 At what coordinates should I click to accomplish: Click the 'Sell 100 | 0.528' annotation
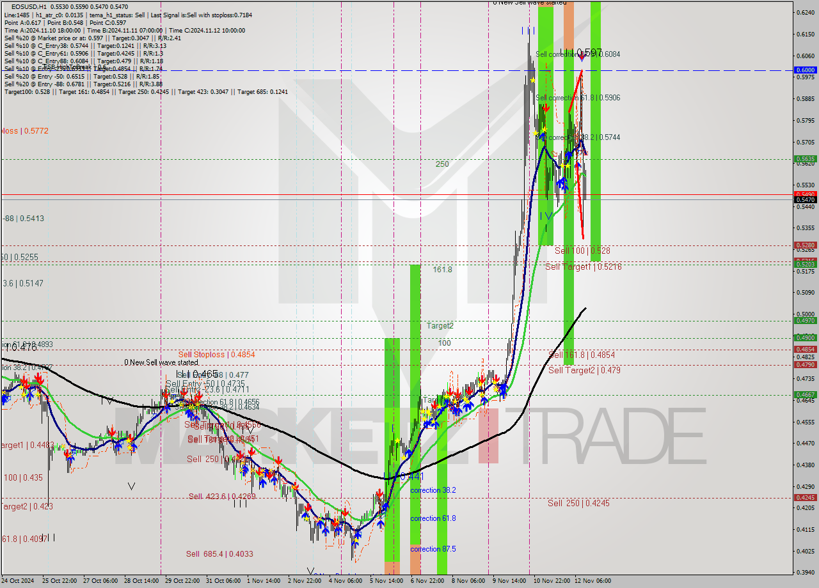[x=582, y=251]
